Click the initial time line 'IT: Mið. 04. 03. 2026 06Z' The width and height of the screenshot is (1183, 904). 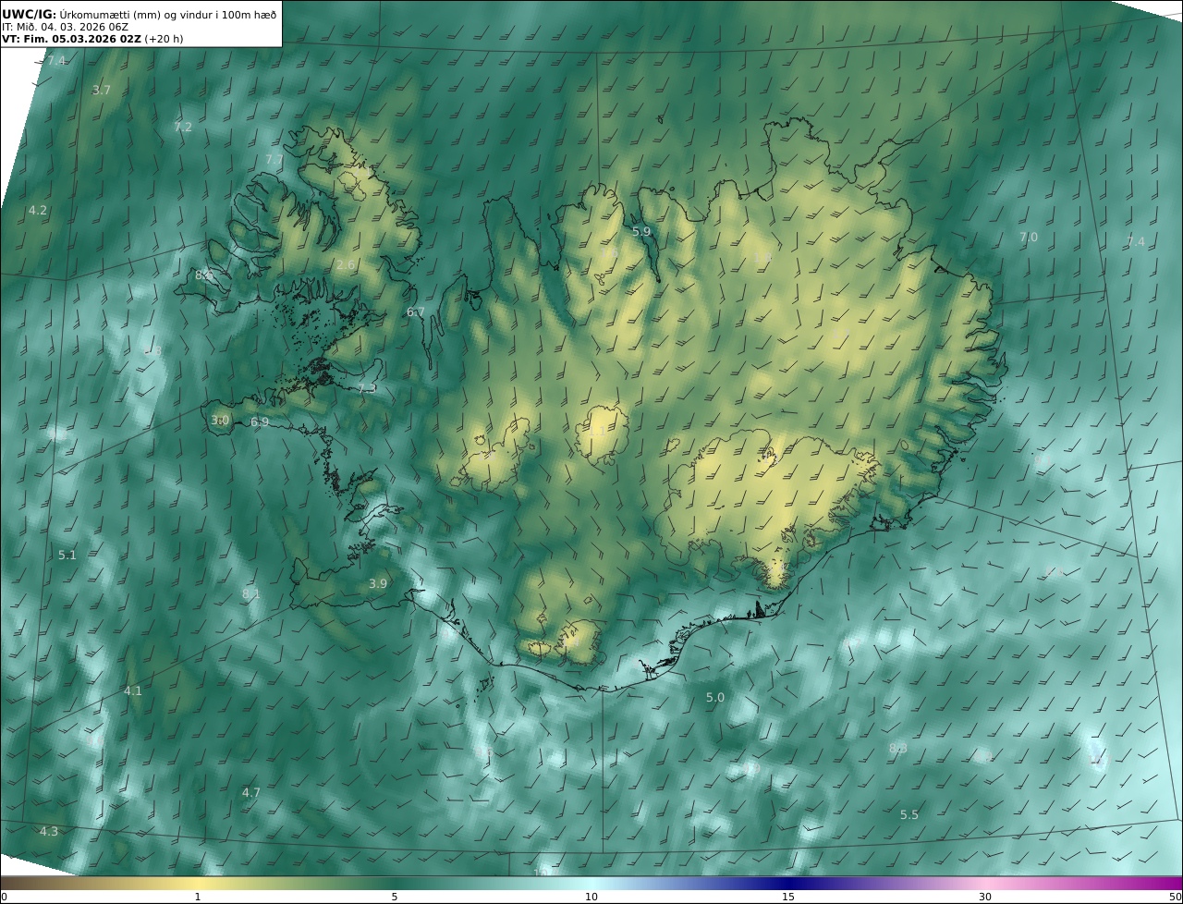pyautogui.click(x=65, y=27)
